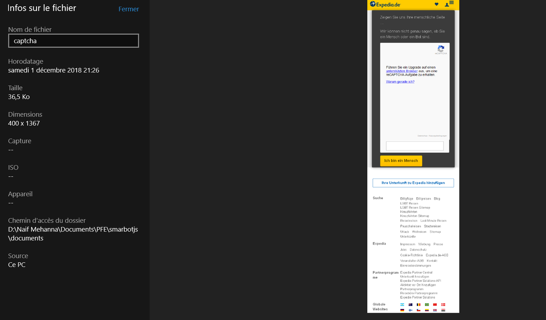Viewport: 546px width, 320px height.
Task: Open the unterstützten Browser link
Action: [x=401, y=71]
